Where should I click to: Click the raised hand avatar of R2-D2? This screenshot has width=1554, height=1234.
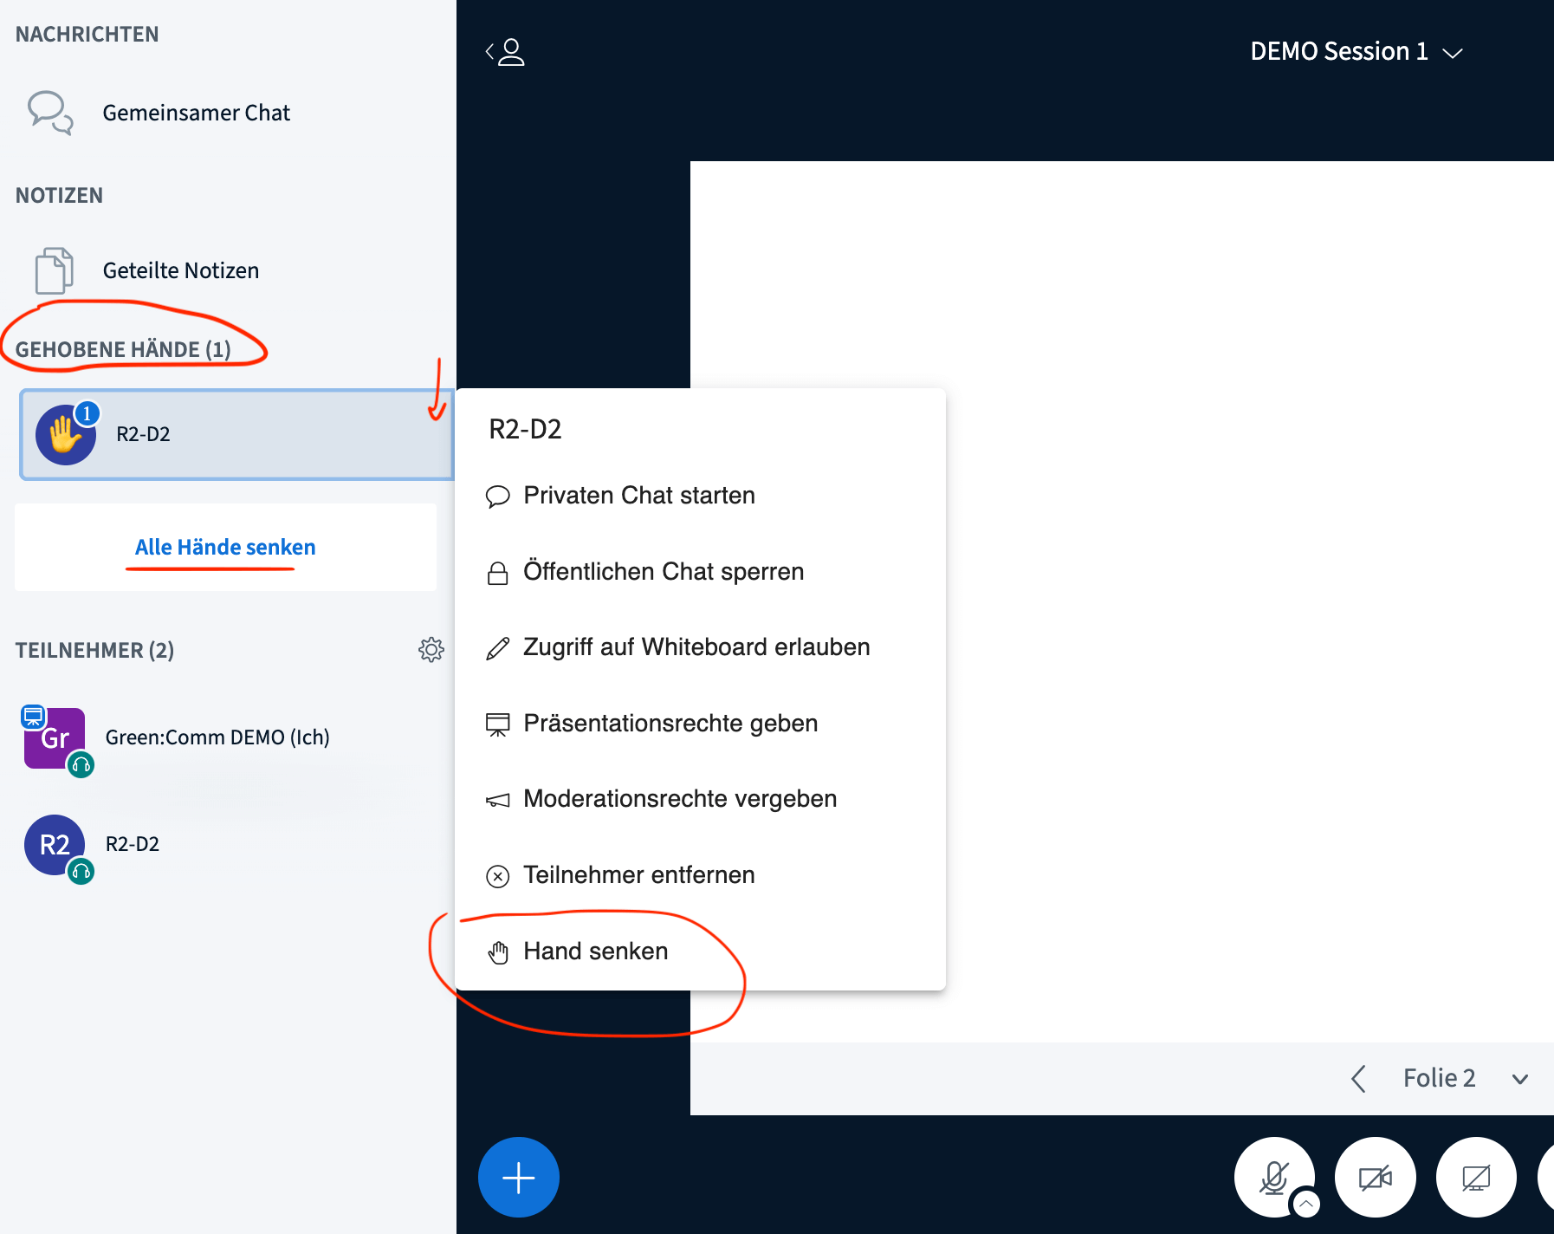[x=65, y=435]
